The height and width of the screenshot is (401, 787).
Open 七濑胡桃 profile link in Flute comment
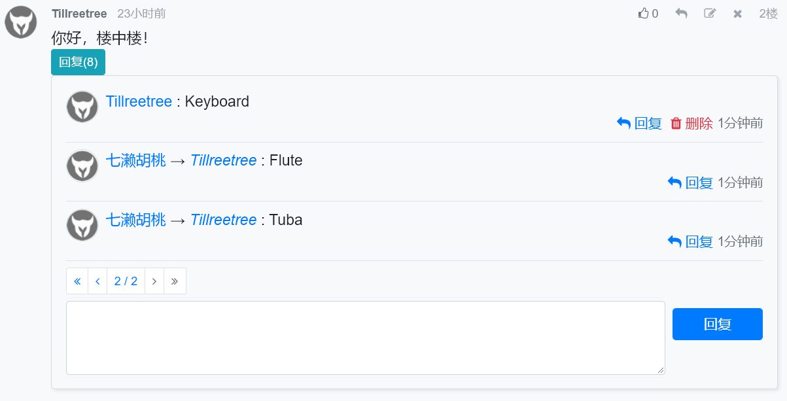pos(136,161)
